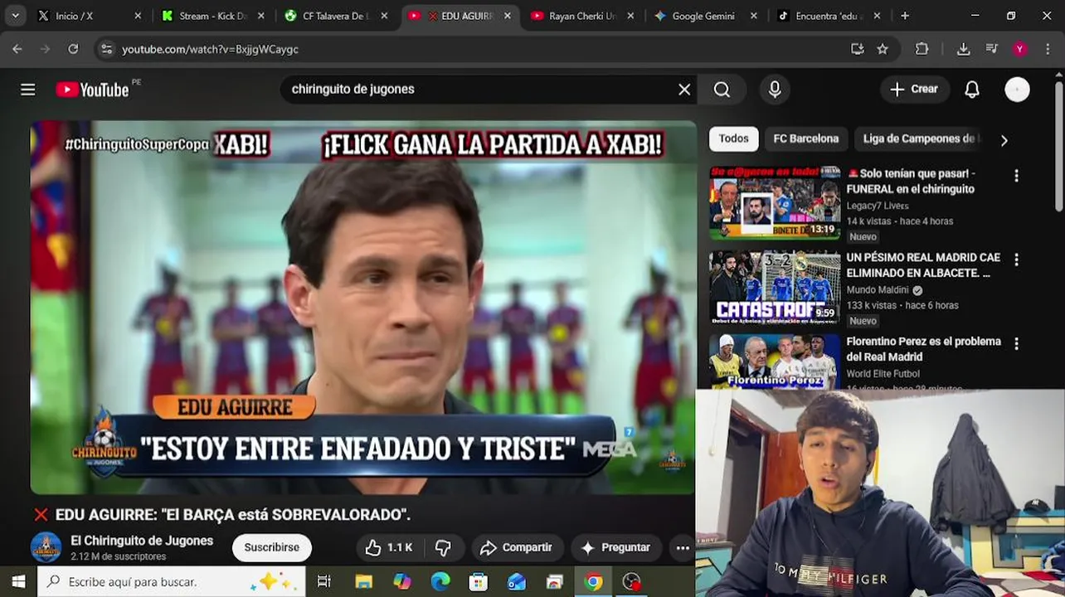The image size is (1065, 597).
Task: Open the YouTube account avatar menu
Action: (x=1017, y=90)
